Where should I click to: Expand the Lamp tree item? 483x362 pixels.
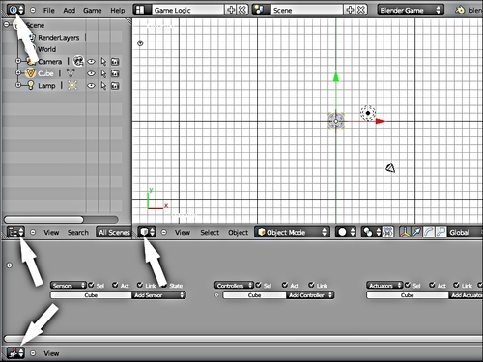coord(18,85)
